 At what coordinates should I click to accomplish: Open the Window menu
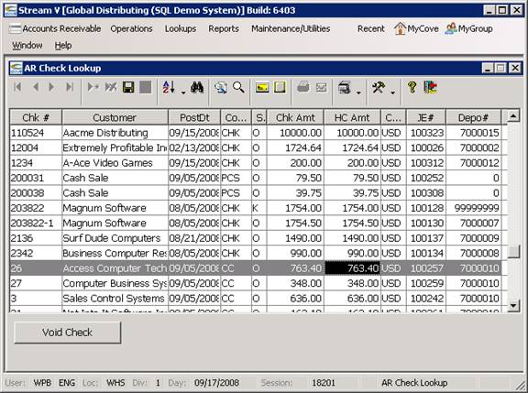(x=27, y=46)
